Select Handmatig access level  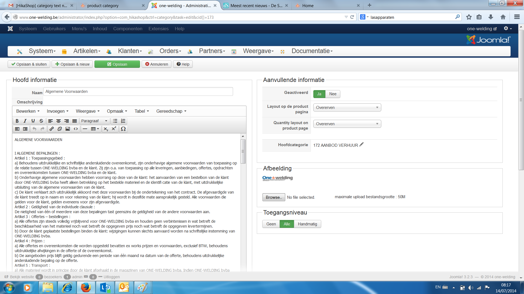307,224
